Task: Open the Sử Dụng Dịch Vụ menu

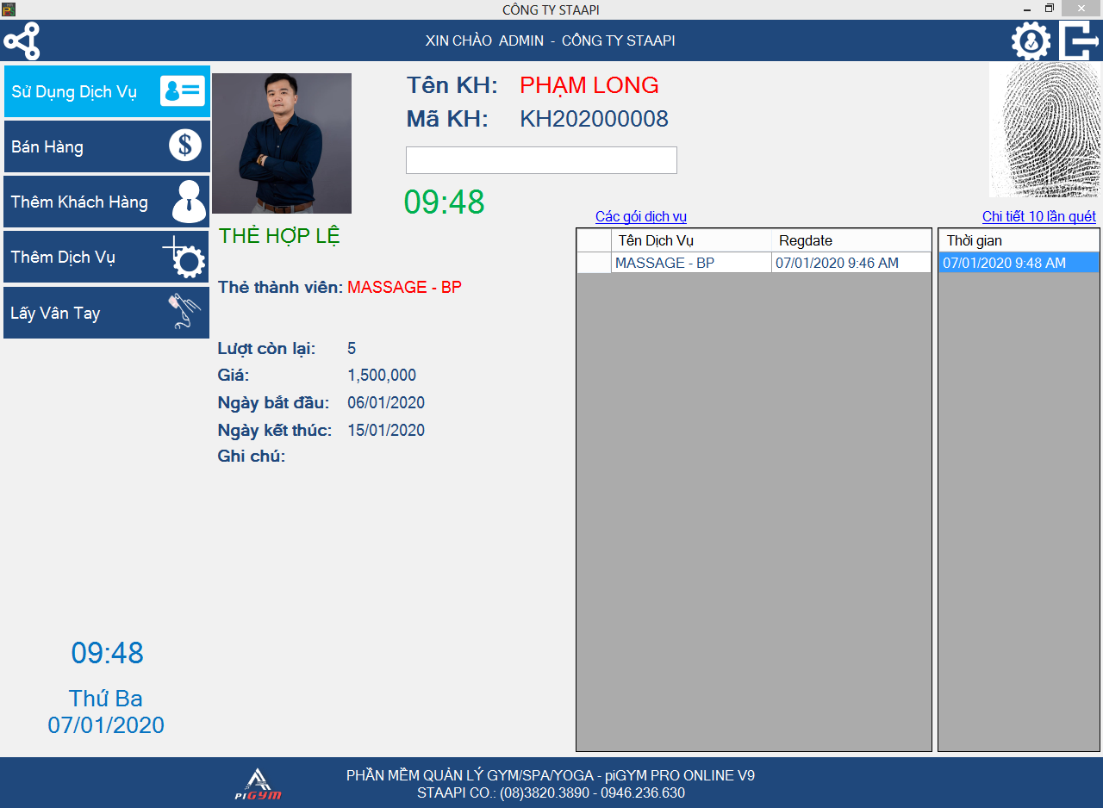Action: click(x=74, y=92)
